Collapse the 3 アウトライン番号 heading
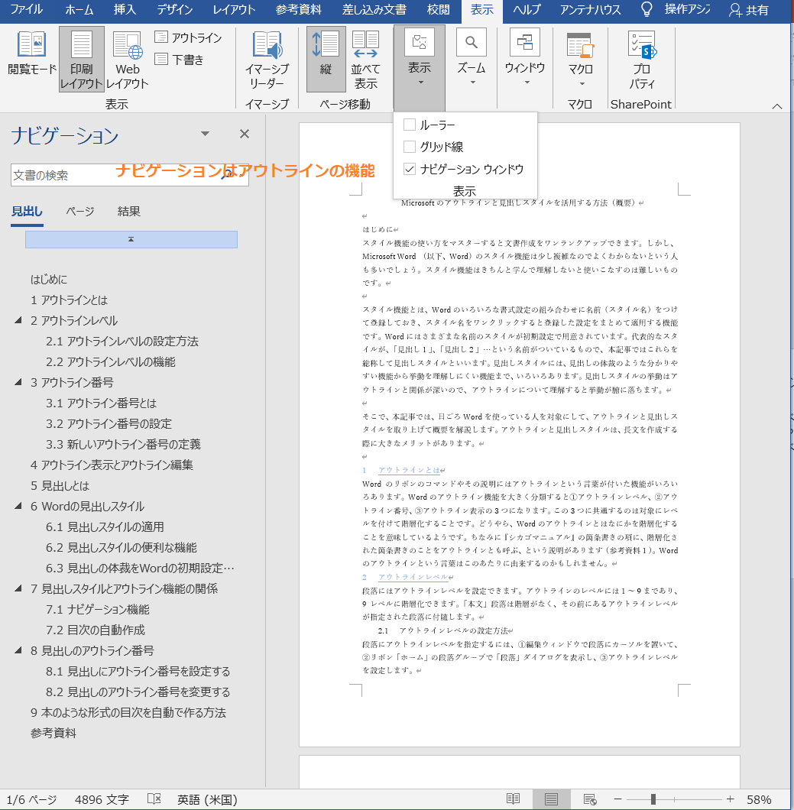 tap(18, 382)
